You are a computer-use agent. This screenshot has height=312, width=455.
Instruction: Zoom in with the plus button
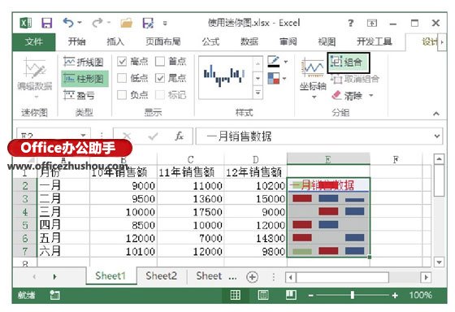click(x=395, y=296)
